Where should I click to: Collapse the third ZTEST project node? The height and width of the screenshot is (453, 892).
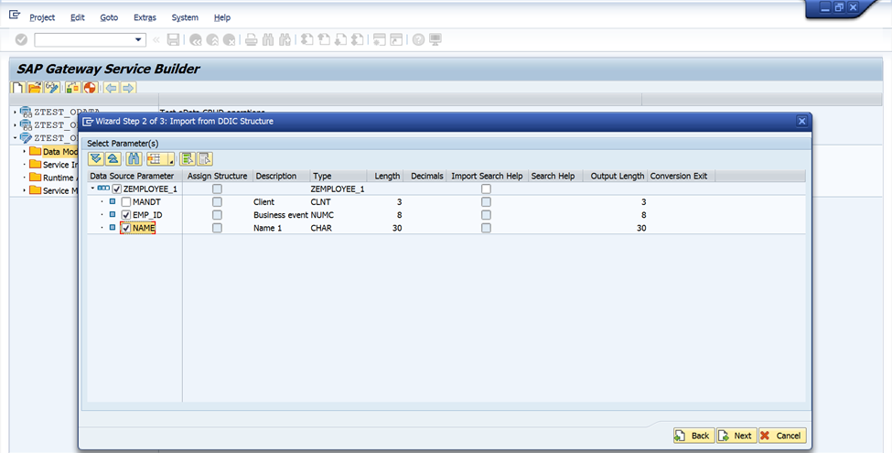pos(16,137)
